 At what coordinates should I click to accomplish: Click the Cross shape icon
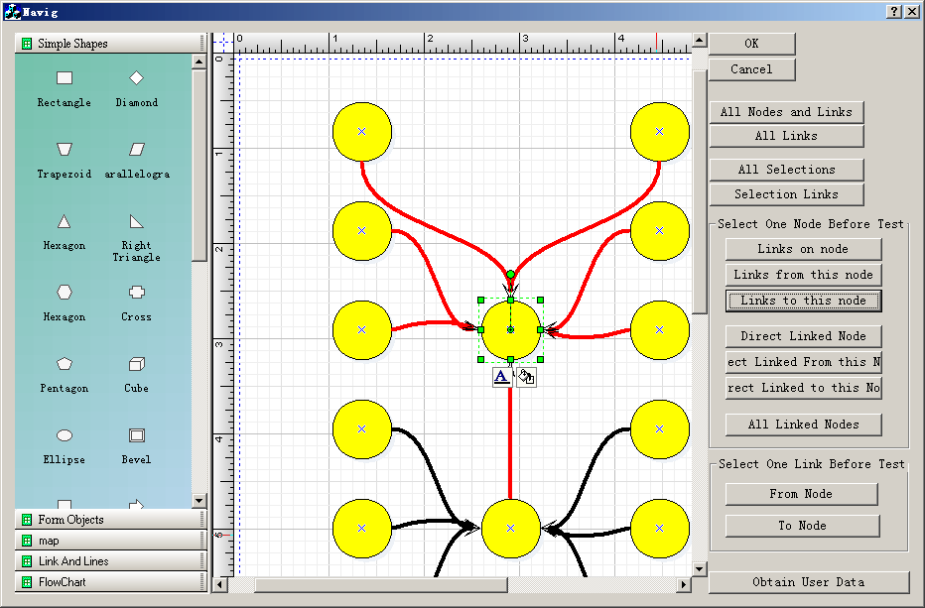[x=136, y=293]
